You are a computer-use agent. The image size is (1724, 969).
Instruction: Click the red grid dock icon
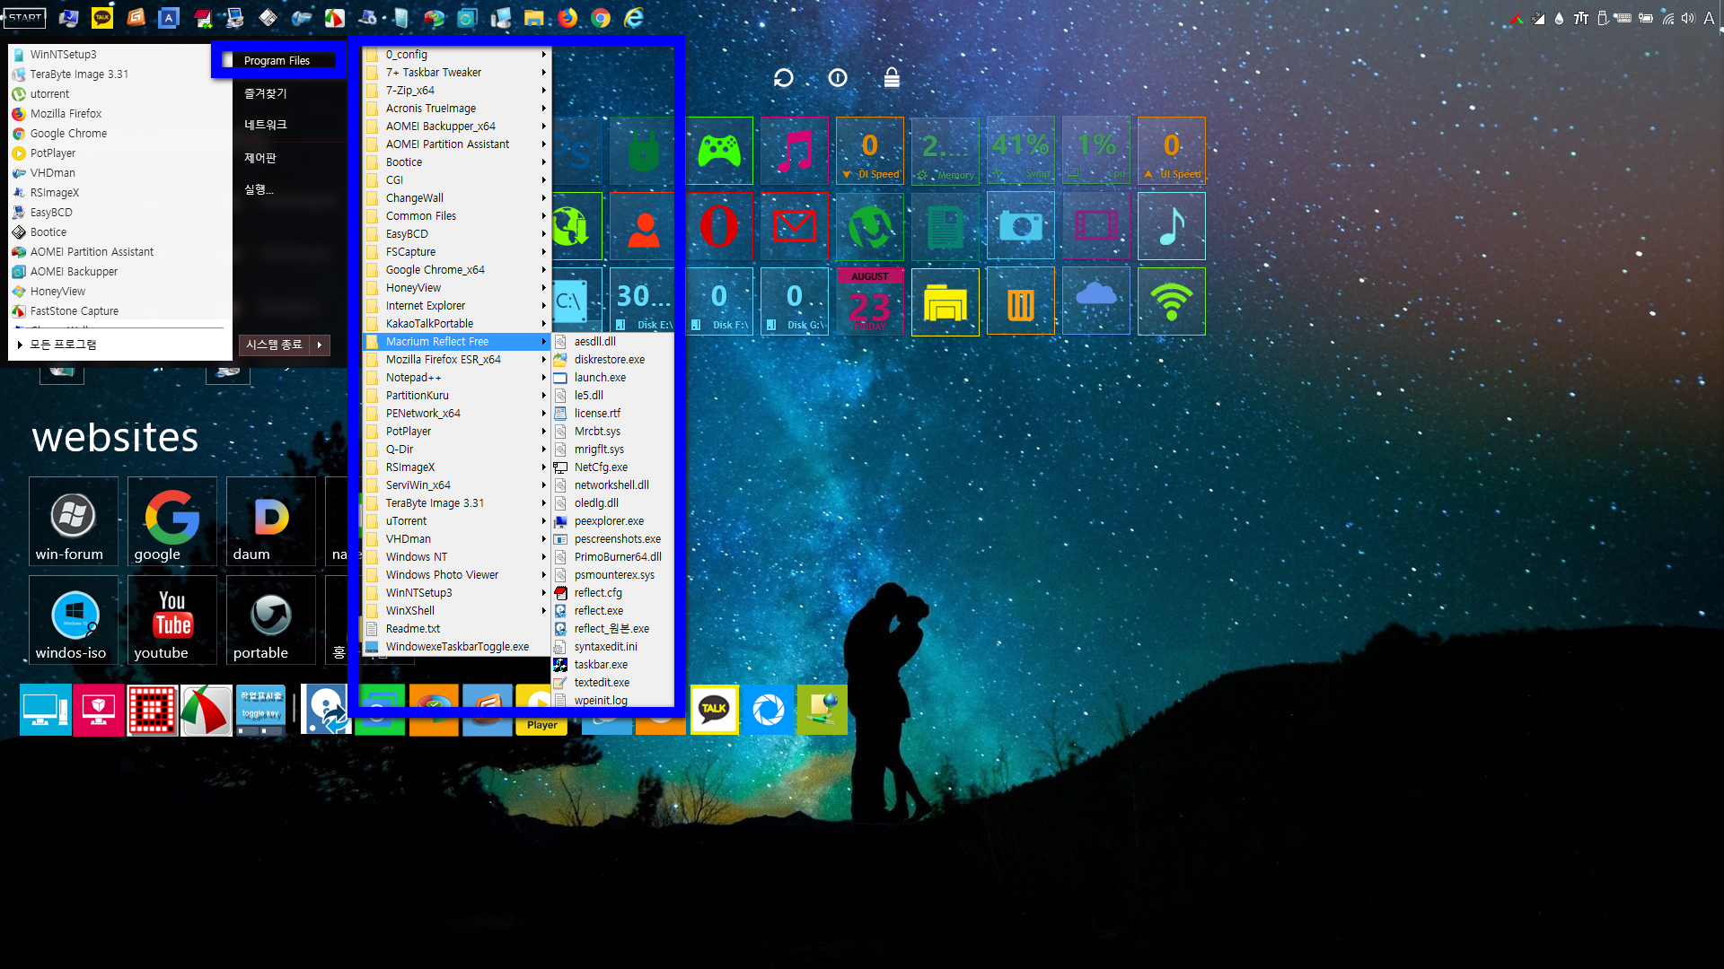click(x=153, y=710)
